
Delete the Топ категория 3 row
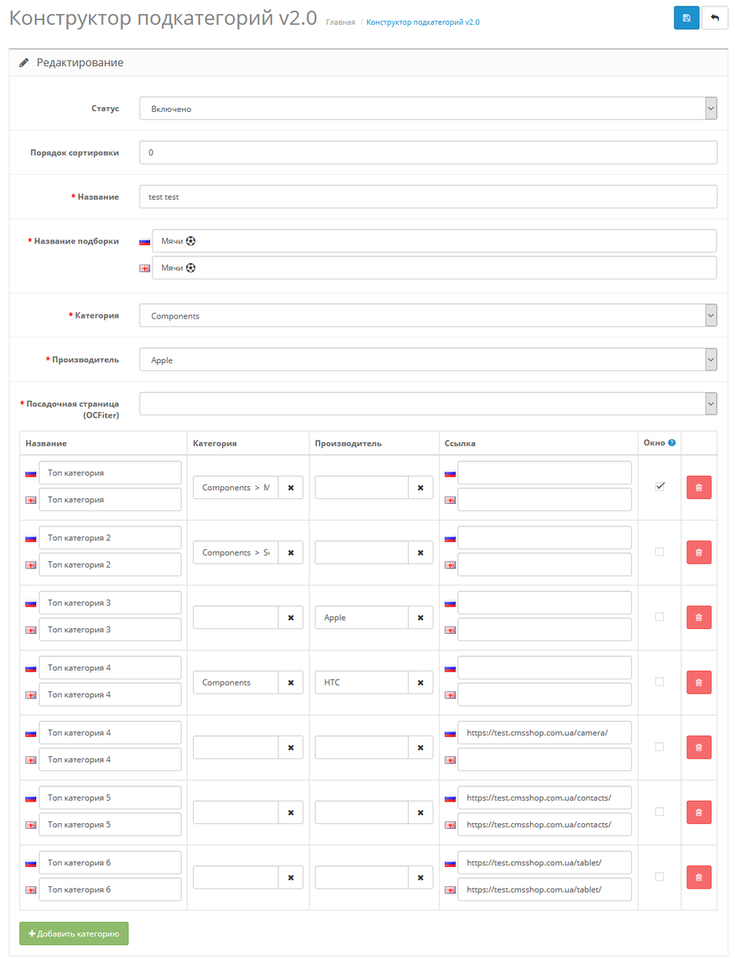[698, 617]
